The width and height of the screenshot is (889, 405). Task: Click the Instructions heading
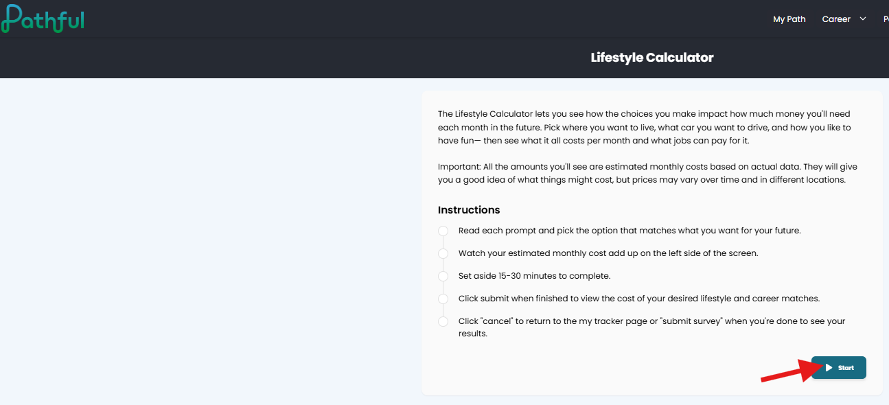click(x=469, y=210)
